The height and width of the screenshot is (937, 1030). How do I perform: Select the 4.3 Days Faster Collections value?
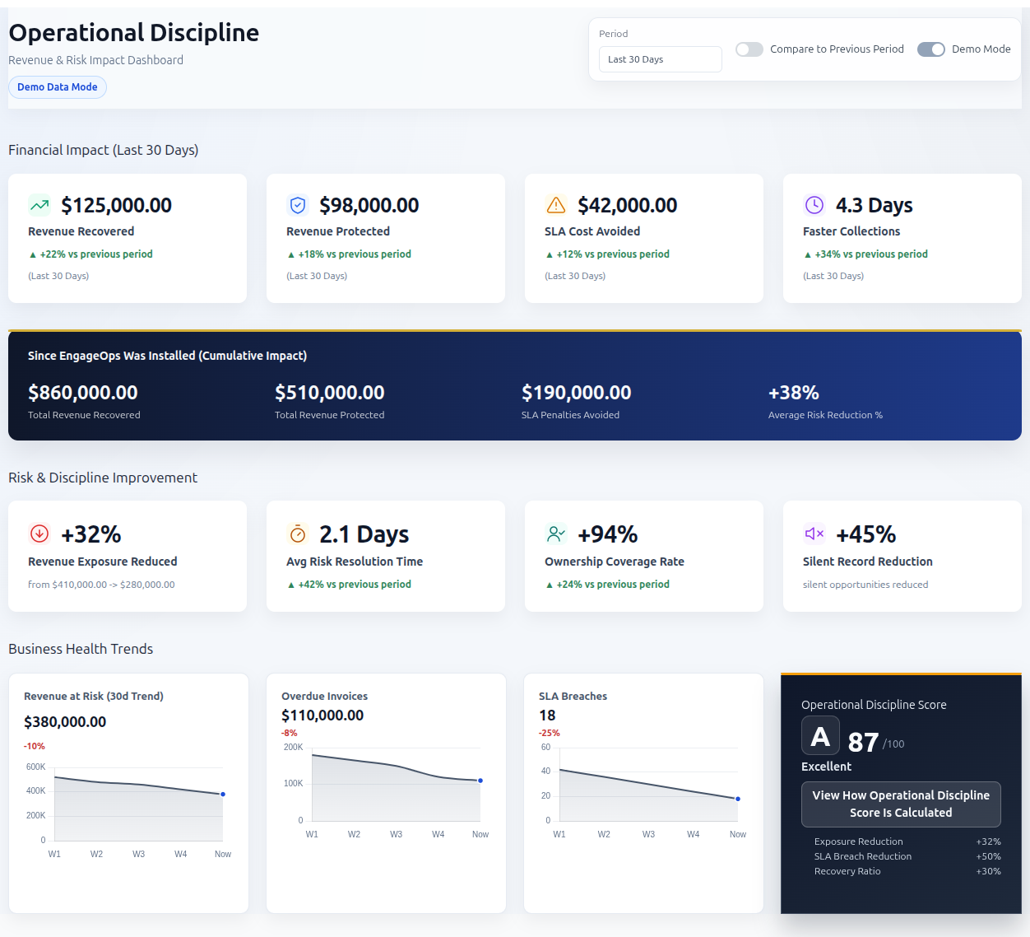(x=875, y=205)
